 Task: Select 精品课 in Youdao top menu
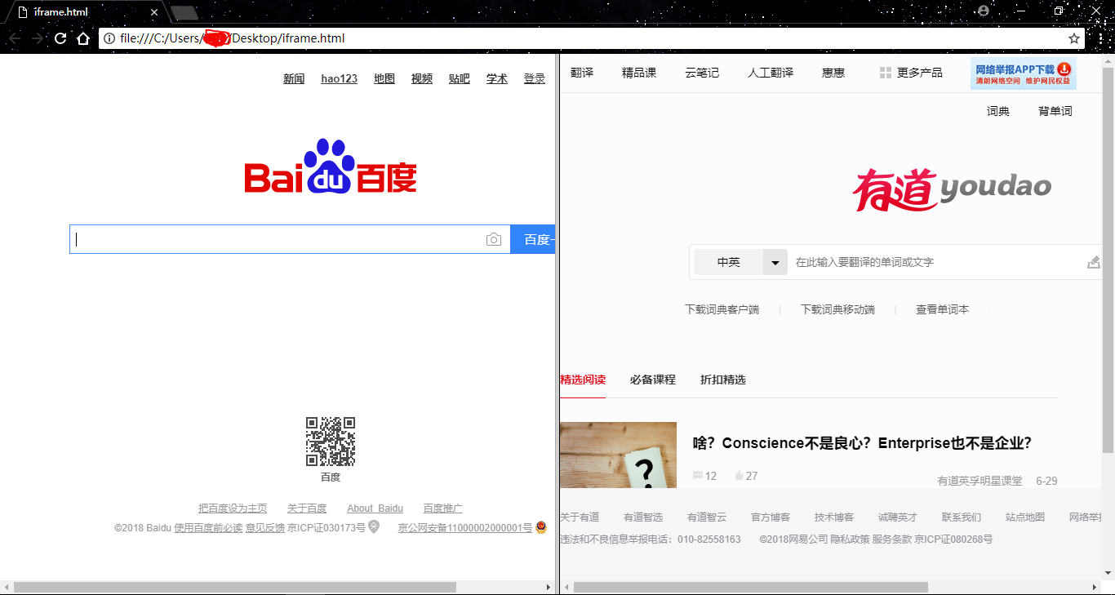639,73
